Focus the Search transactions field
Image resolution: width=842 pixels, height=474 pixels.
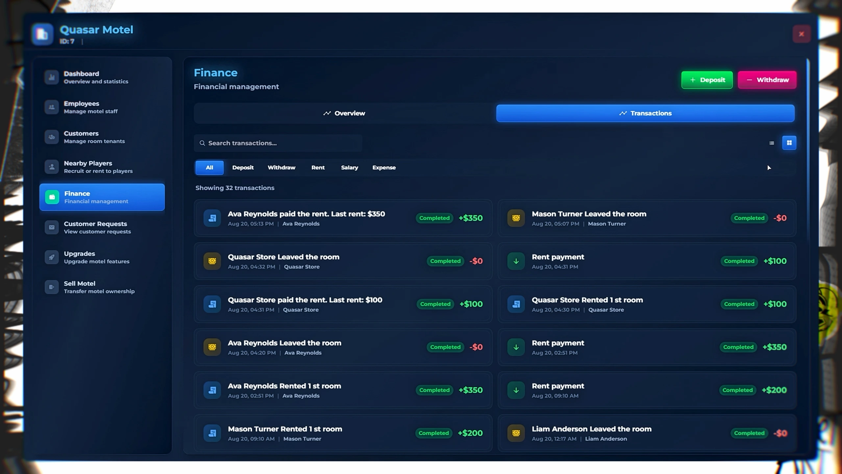point(278,143)
